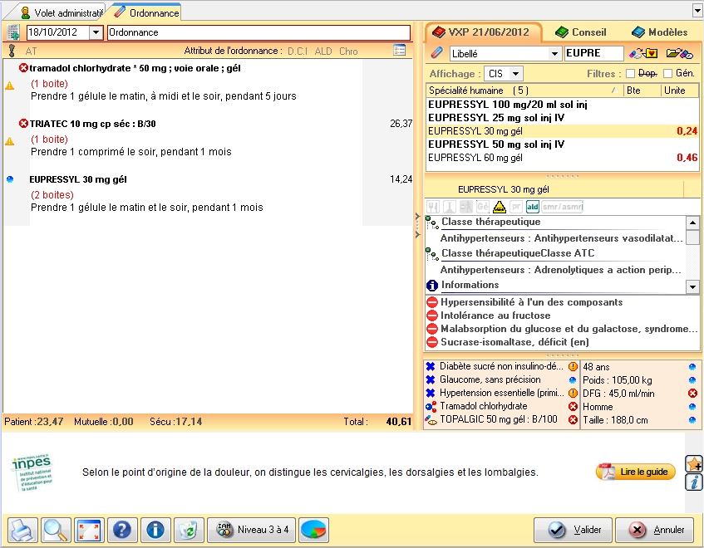
Task: Click the pregnancy warning triangle icon
Action: (x=499, y=207)
